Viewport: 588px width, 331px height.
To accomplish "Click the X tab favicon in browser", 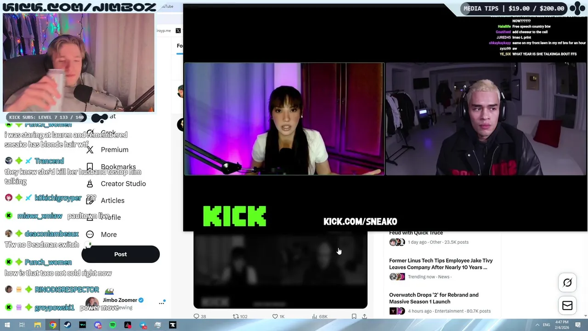I will (x=178, y=31).
